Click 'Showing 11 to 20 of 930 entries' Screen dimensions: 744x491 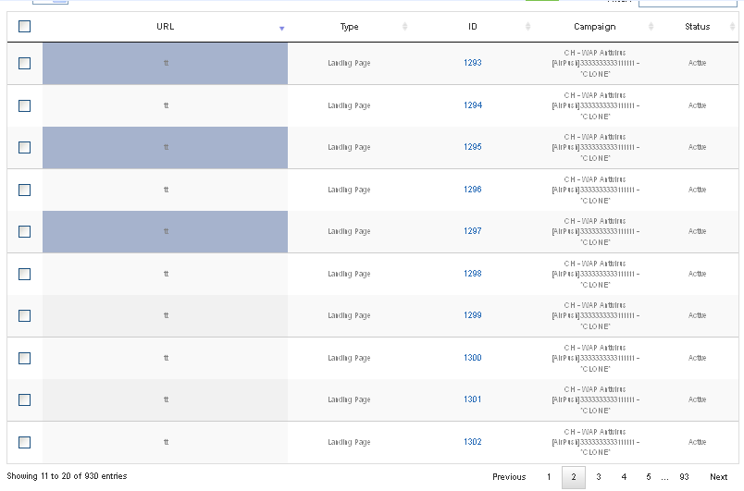point(67,476)
